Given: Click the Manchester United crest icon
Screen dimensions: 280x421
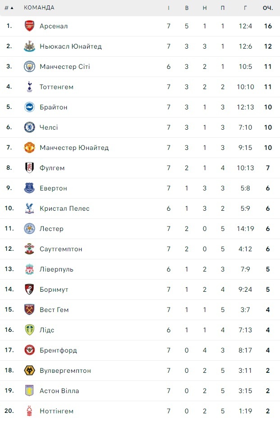Looking at the screenshot, I should point(29,148).
